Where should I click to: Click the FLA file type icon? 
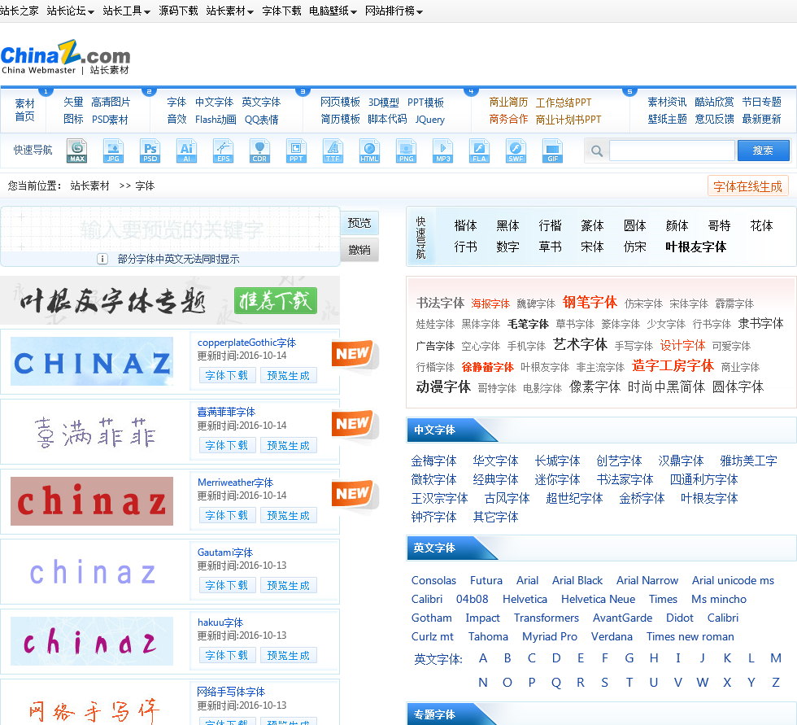click(x=479, y=151)
